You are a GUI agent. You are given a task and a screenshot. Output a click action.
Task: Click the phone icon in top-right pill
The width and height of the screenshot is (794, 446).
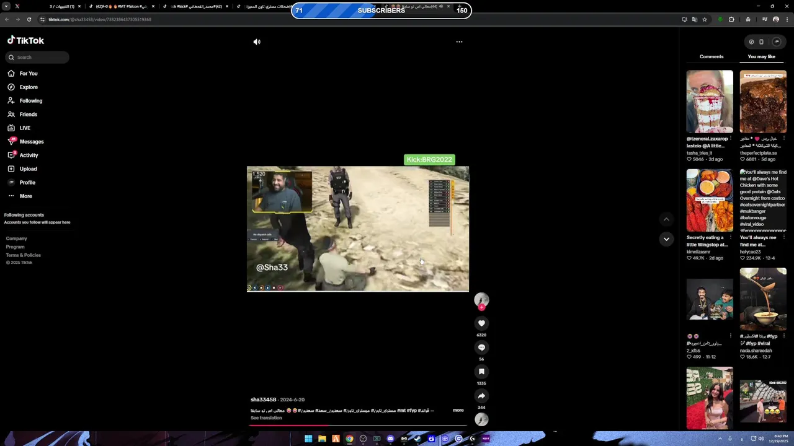(x=761, y=42)
